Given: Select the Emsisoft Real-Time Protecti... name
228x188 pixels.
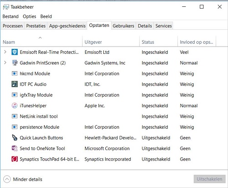Looking at the screenshot, I should tap(49, 52).
